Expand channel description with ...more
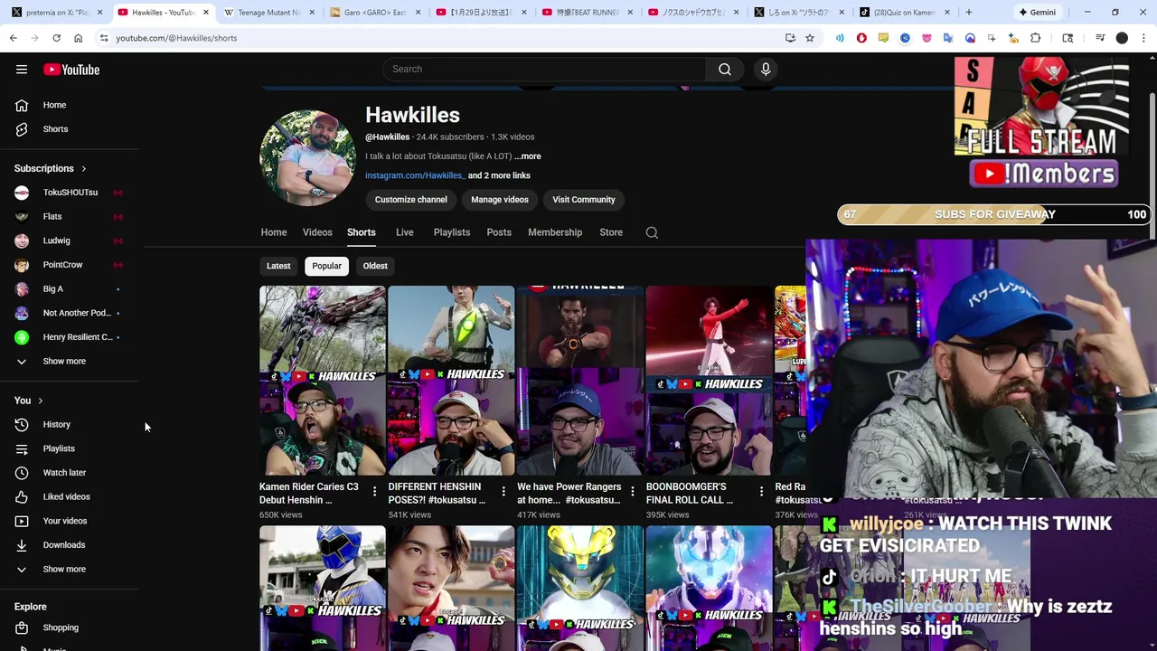The width and height of the screenshot is (1157, 651). coord(528,156)
